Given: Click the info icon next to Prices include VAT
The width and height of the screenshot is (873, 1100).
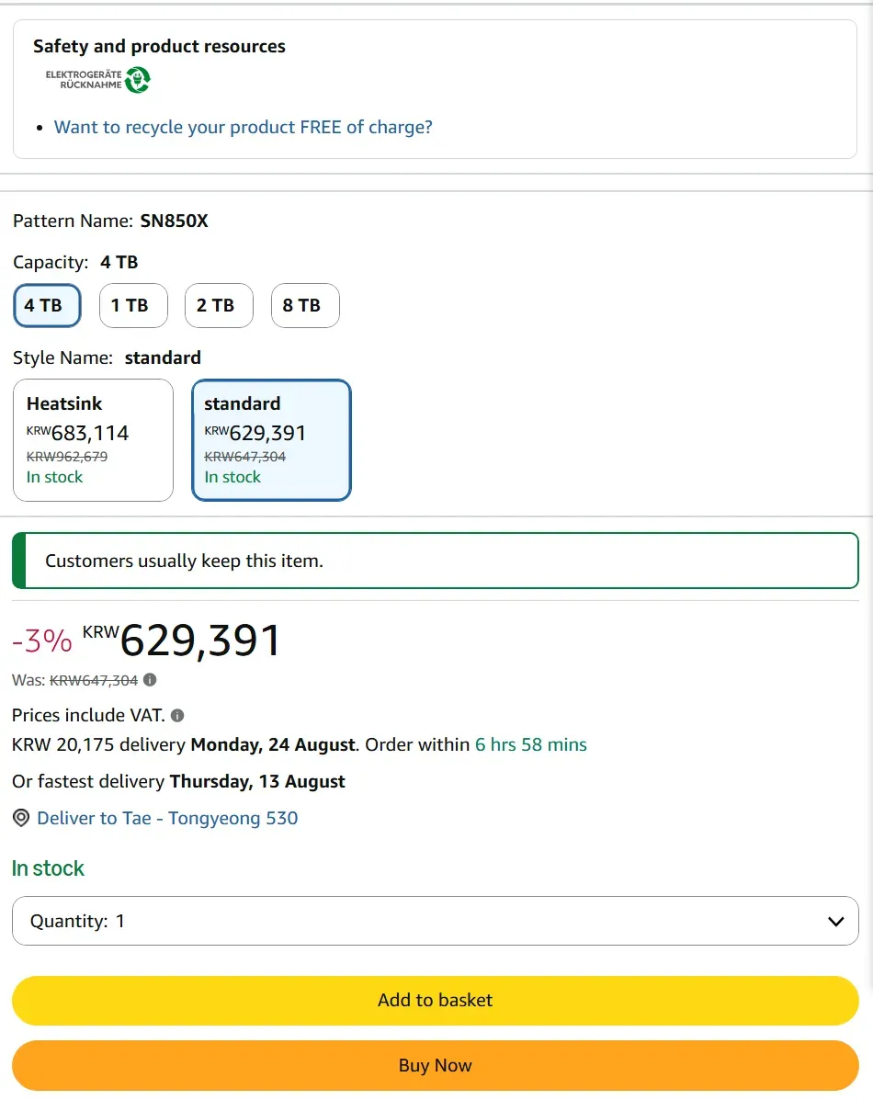Looking at the screenshot, I should [x=177, y=716].
